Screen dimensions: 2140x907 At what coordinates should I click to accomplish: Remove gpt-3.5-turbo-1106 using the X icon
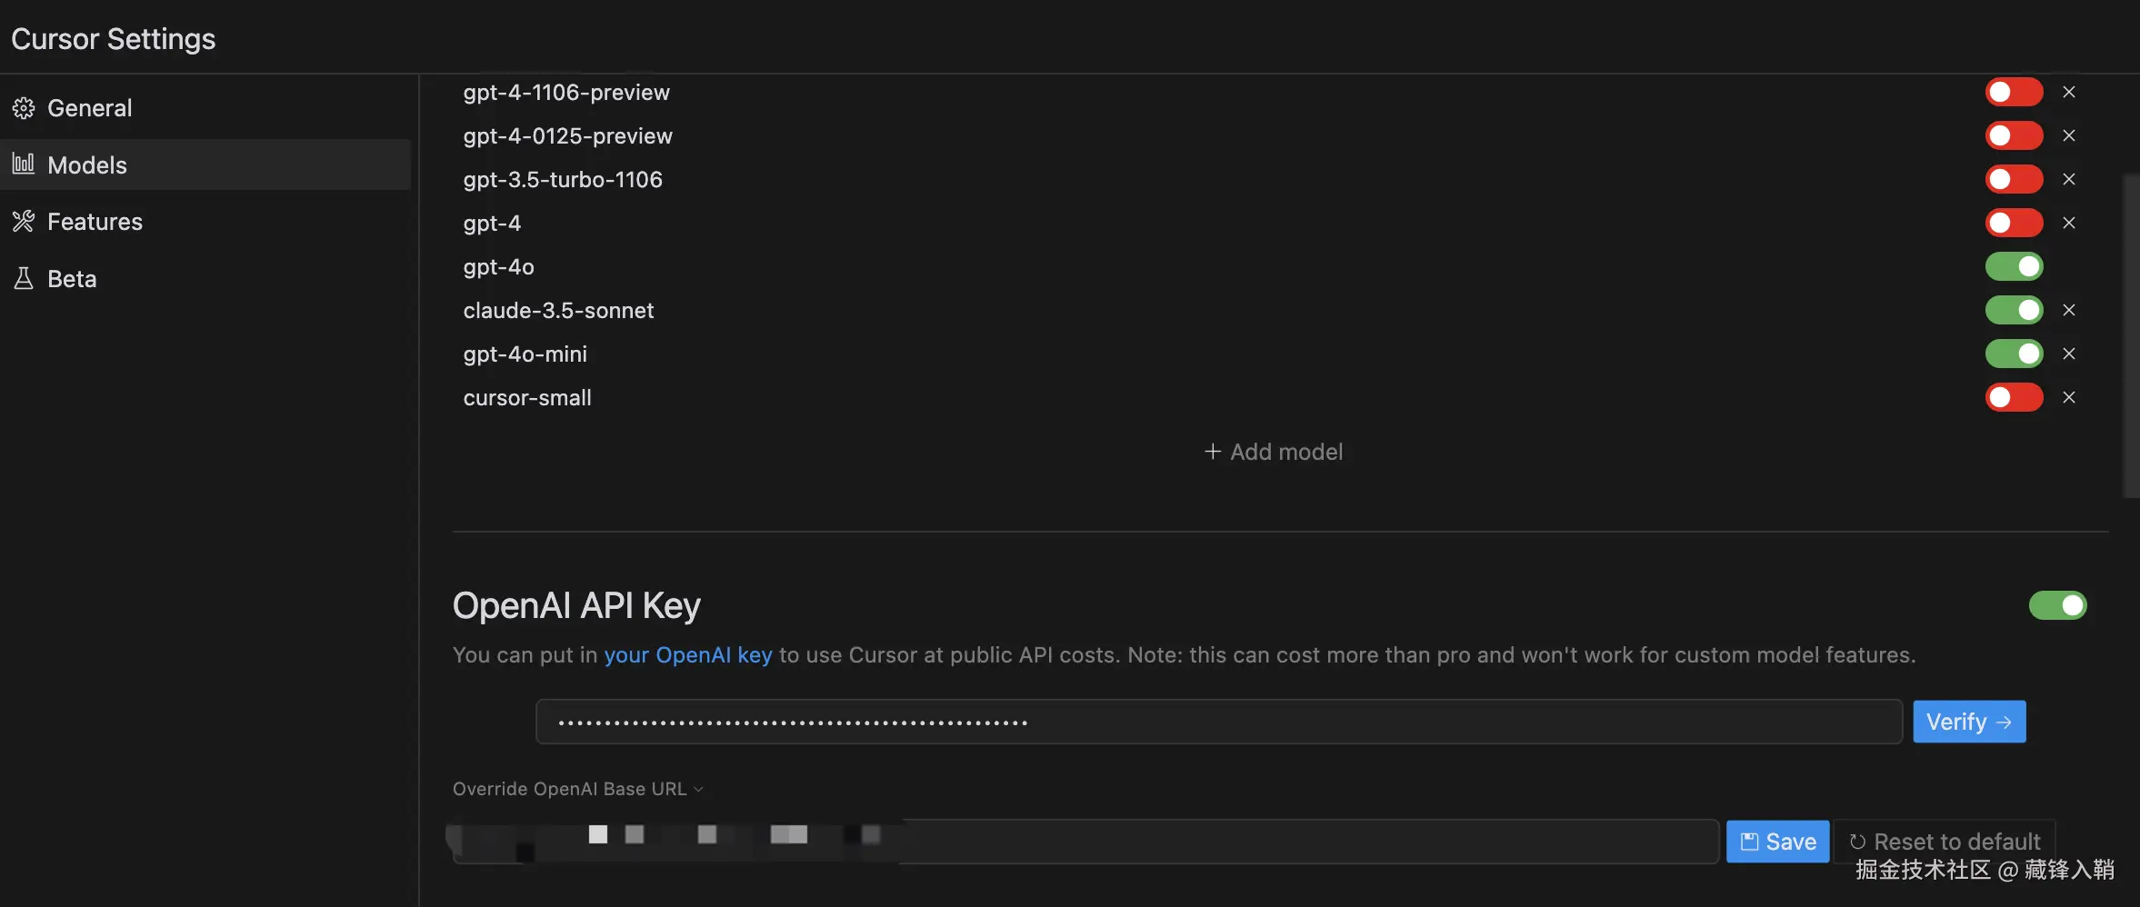pyautogui.click(x=2069, y=179)
